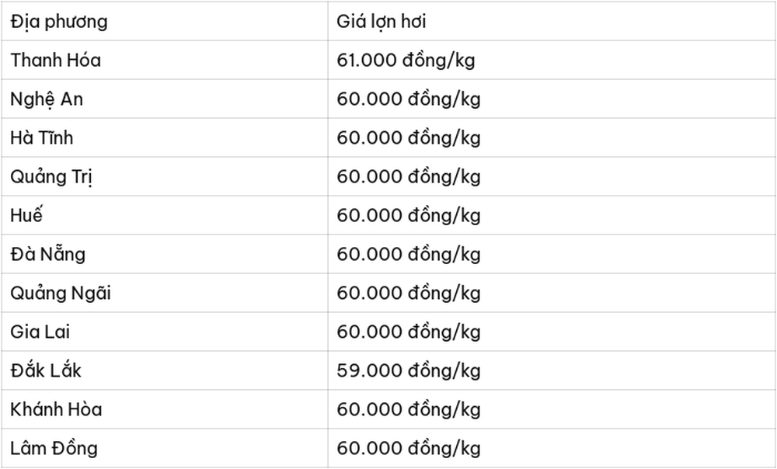Click the "Địa phương" column header
The image size is (777, 469).
pos(165,21)
